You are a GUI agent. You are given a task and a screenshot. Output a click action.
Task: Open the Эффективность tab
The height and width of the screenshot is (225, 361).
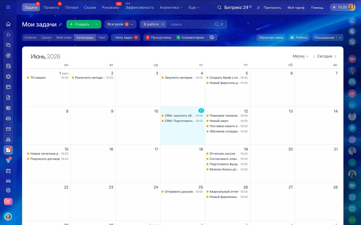[140, 7]
